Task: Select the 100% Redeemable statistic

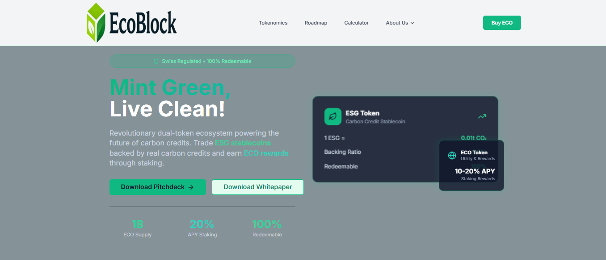Action: click(x=267, y=228)
